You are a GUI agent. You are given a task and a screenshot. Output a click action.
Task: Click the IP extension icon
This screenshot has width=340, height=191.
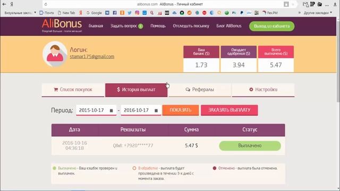pyautogui.click(x=312, y=4)
